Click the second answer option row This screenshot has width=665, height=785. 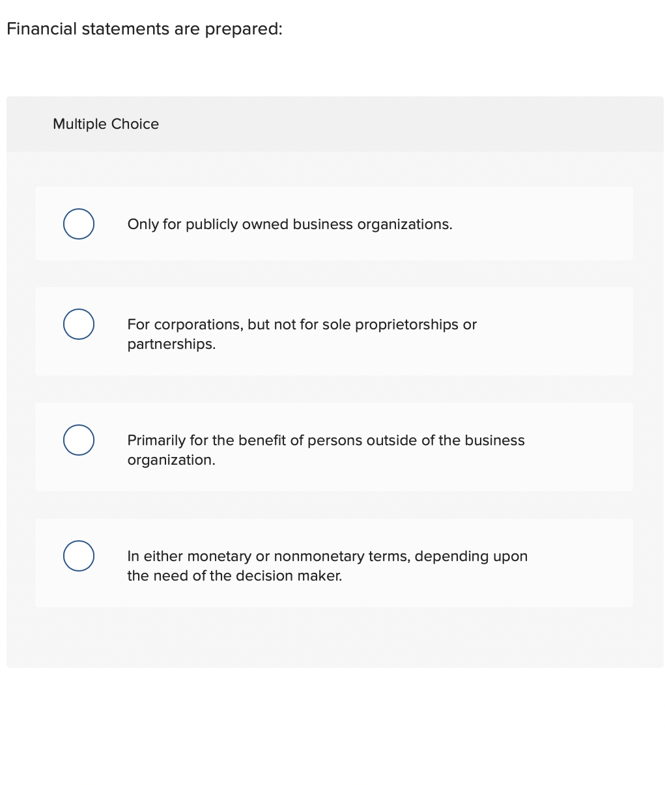333,331
